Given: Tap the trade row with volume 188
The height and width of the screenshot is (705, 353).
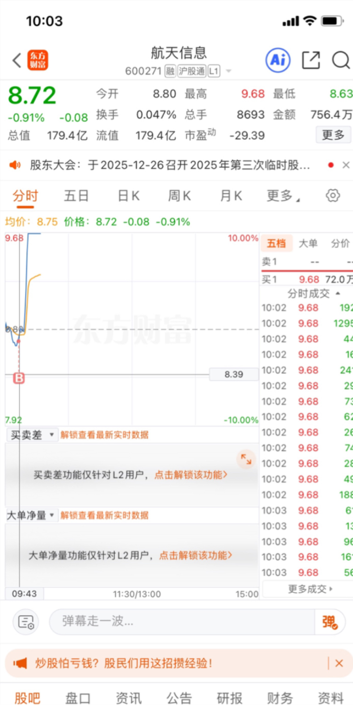Looking at the screenshot, I should 307,495.
